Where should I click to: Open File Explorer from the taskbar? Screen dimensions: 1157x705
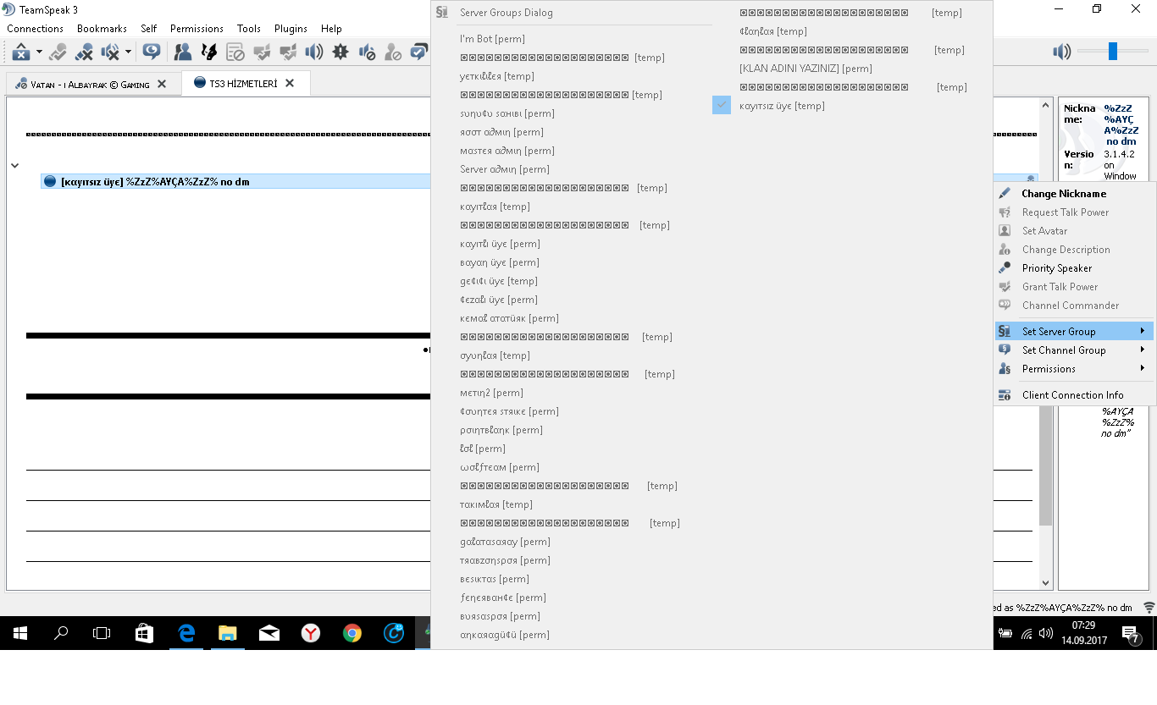click(227, 633)
